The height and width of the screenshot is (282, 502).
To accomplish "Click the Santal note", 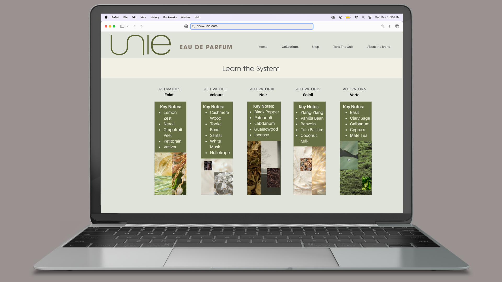I will [216, 136].
